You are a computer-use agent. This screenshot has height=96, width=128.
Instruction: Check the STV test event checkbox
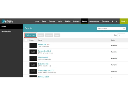click(26, 58)
